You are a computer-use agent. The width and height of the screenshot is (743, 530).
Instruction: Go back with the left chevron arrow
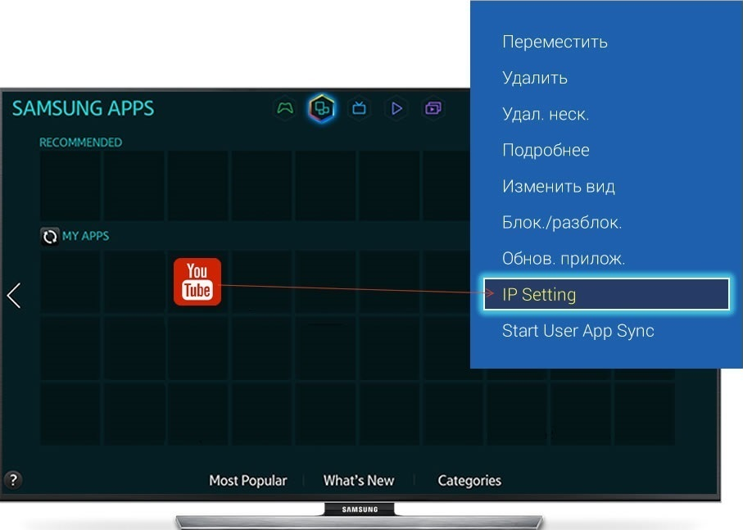[x=14, y=296]
